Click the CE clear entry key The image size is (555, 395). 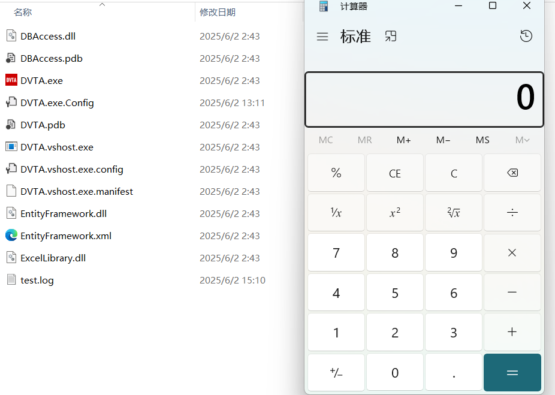(395, 173)
